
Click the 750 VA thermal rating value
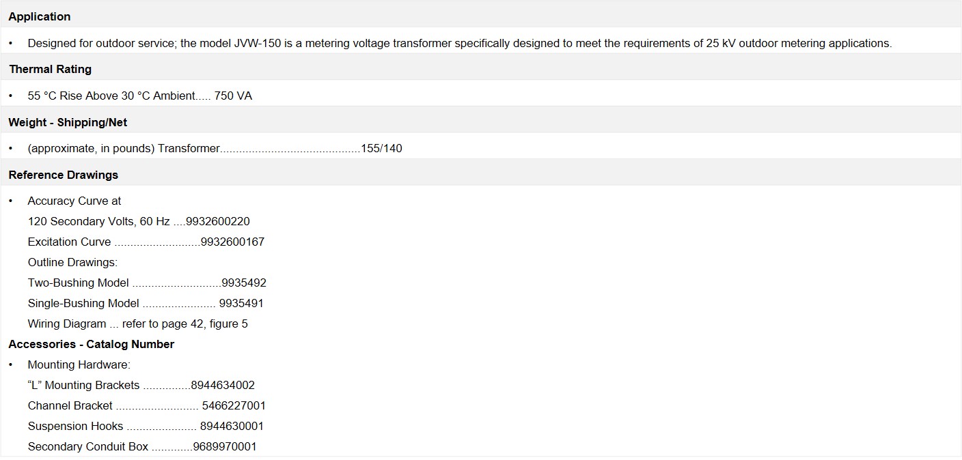[233, 96]
